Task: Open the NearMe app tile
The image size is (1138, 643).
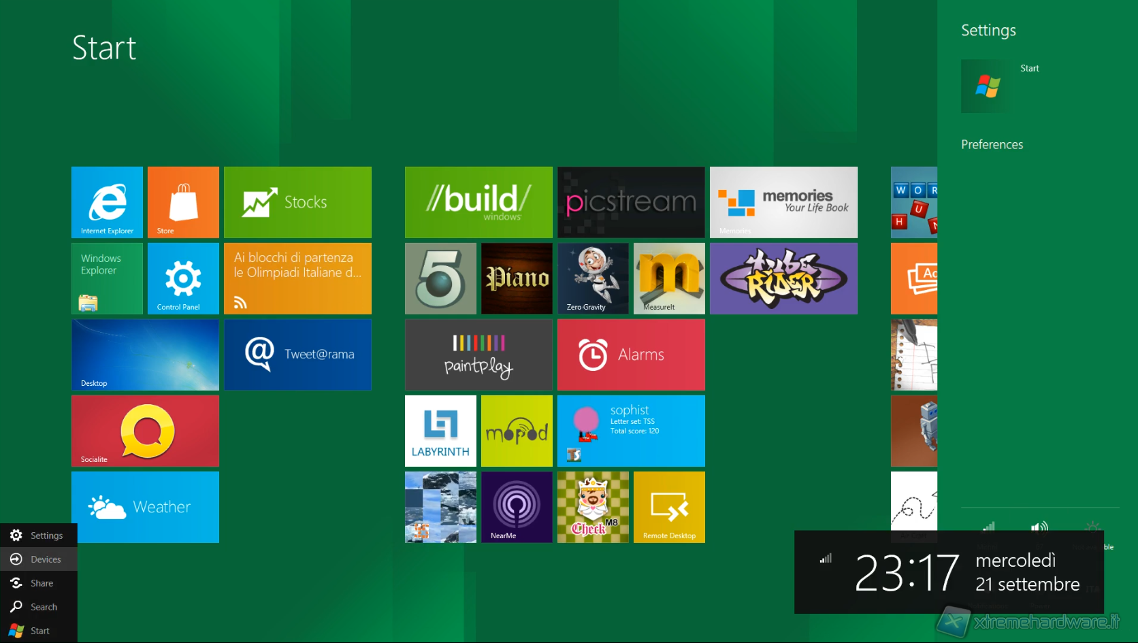Action: coord(517,507)
